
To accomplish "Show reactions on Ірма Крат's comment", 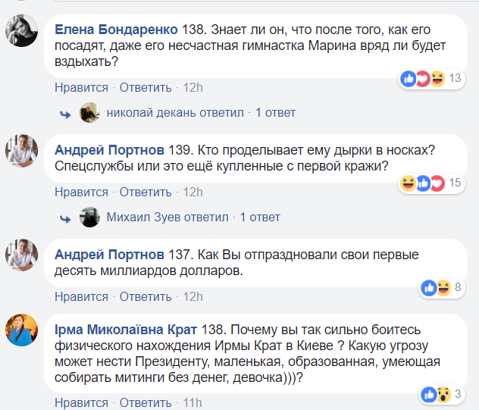I will [x=437, y=394].
